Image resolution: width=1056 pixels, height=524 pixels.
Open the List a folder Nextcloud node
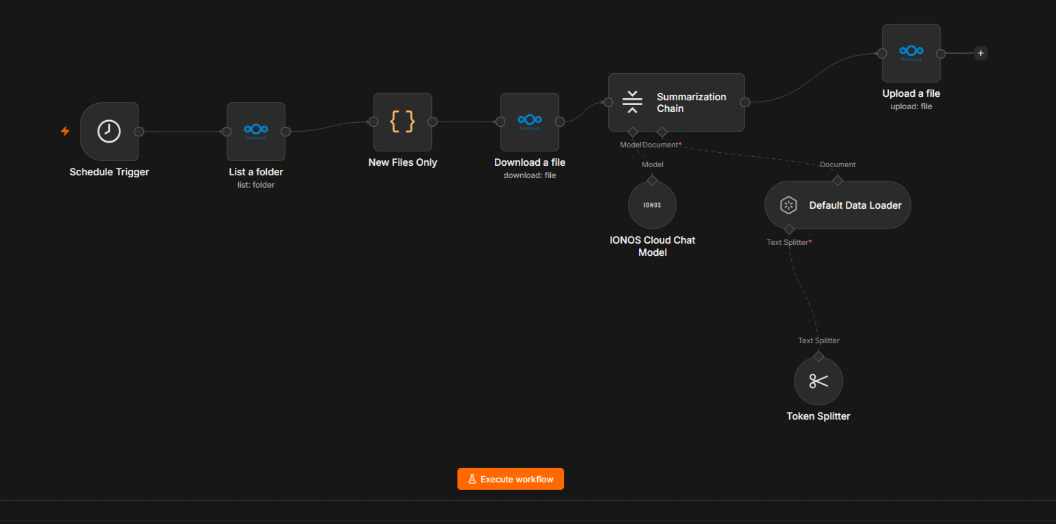coord(256,132)
